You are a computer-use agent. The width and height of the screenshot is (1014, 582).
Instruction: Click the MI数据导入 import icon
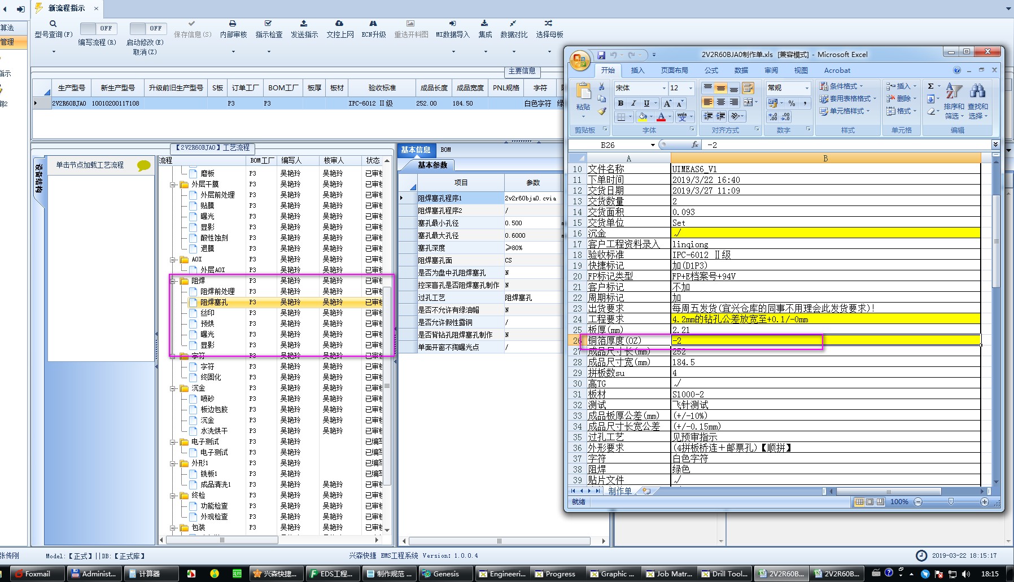pos(452,24)
